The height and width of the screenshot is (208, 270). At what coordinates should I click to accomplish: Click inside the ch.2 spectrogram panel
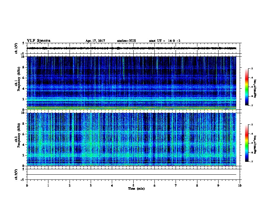coord(132,139)
